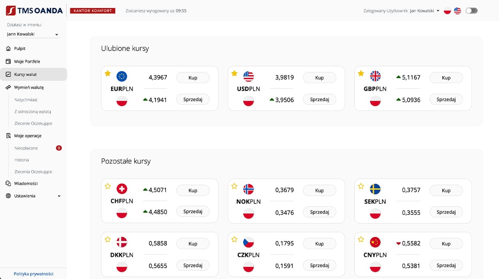Add CHFPLN to favorites via star
The image size is (499, 279).
pyautogui.click(x=108, y=186)
